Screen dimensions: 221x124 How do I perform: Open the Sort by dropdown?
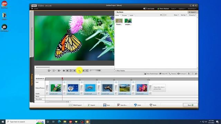(184, 15)
